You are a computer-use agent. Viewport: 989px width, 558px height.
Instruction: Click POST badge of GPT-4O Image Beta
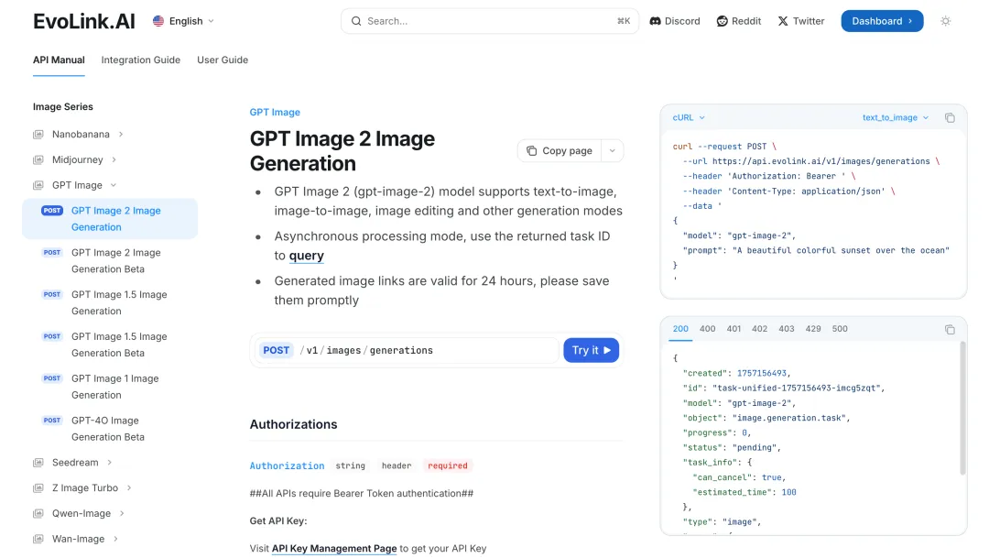coord(52,421)
